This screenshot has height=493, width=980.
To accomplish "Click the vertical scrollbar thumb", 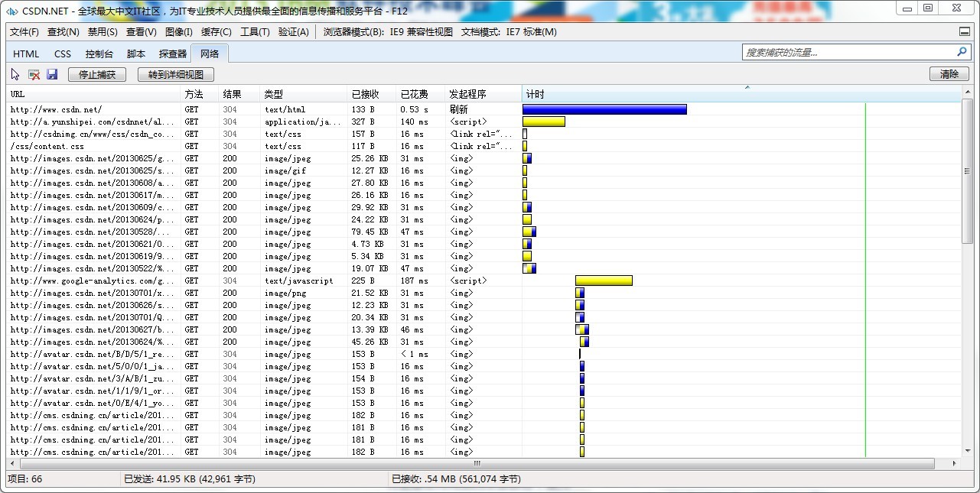I will coord(968,172).
